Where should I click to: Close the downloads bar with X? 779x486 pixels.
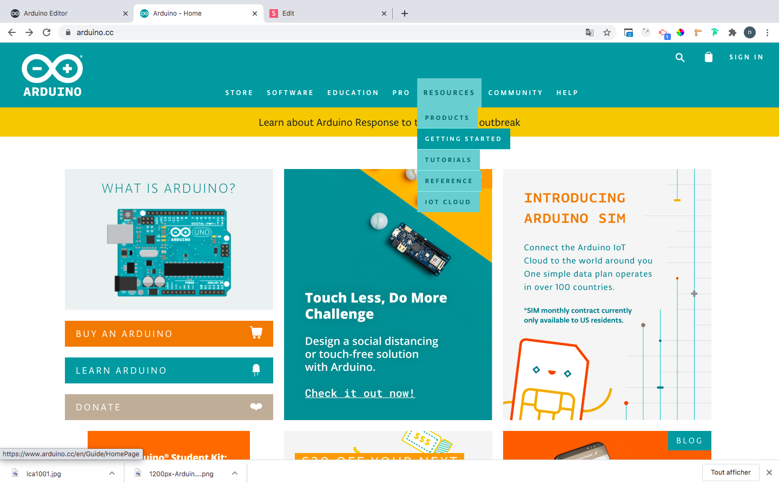click(x=769, y=473)
